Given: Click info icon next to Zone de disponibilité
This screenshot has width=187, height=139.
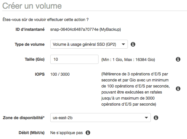Looking at the screenshot, I should tap(156, 118).
